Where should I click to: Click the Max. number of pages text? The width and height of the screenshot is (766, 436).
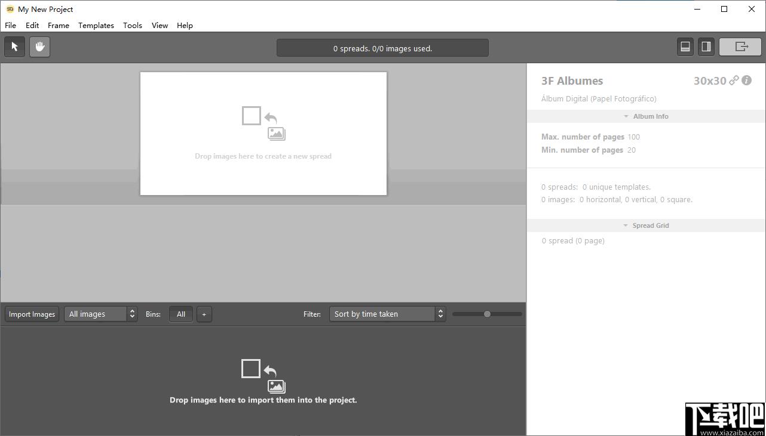click(x=583, y=137)
